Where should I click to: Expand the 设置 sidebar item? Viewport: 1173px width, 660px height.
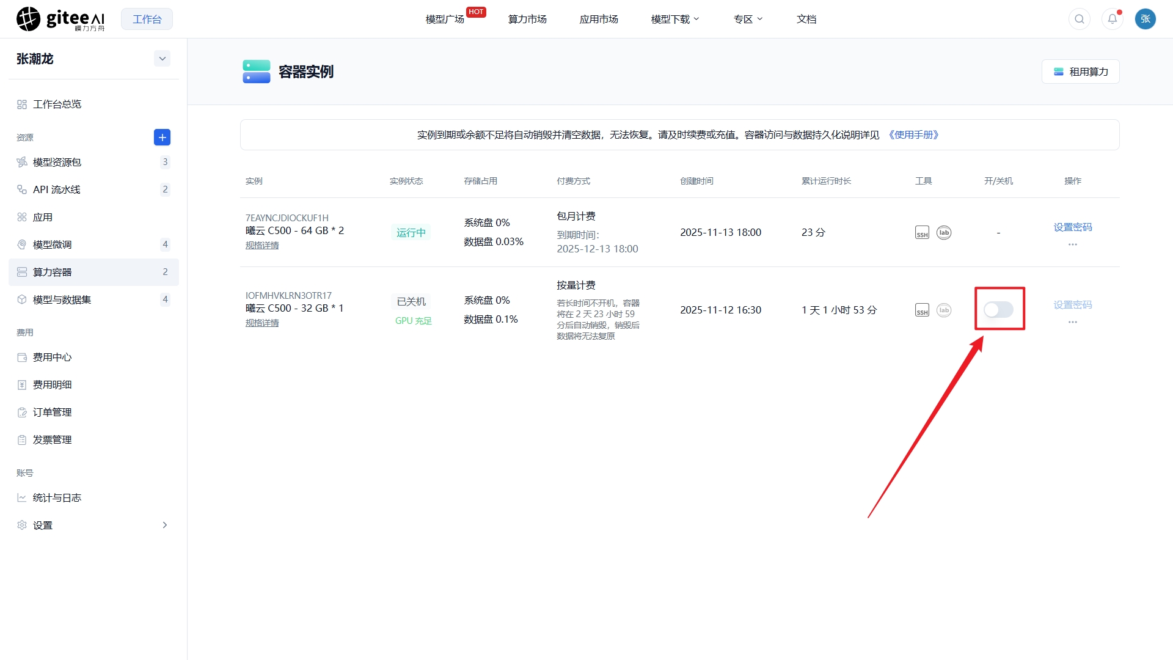coord(93,526)
